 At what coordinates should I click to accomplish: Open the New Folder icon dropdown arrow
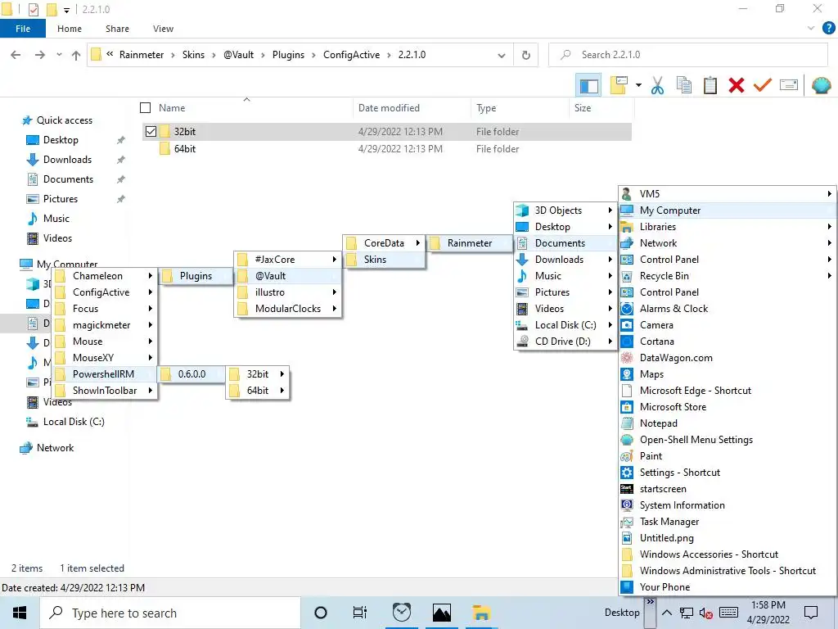coord(638,85)
